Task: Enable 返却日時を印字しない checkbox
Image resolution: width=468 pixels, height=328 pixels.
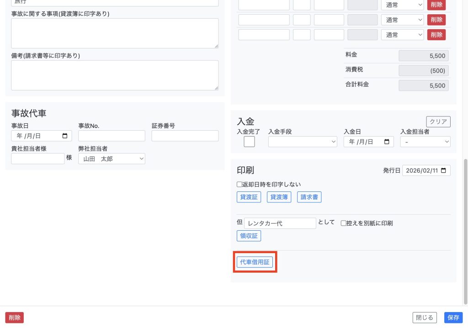Action: (x=239, y=185)
